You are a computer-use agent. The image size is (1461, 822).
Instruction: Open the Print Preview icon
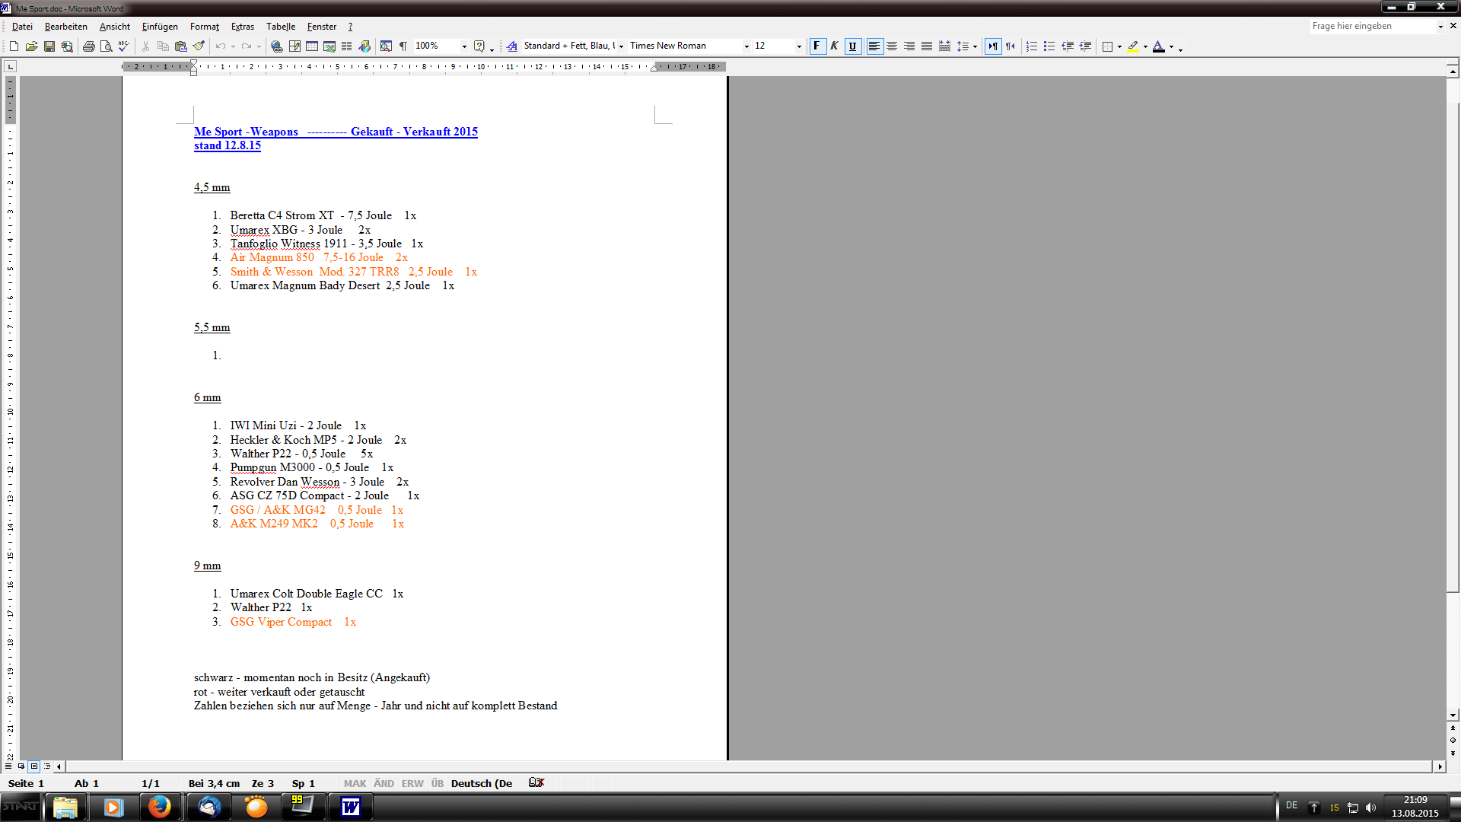107,46
